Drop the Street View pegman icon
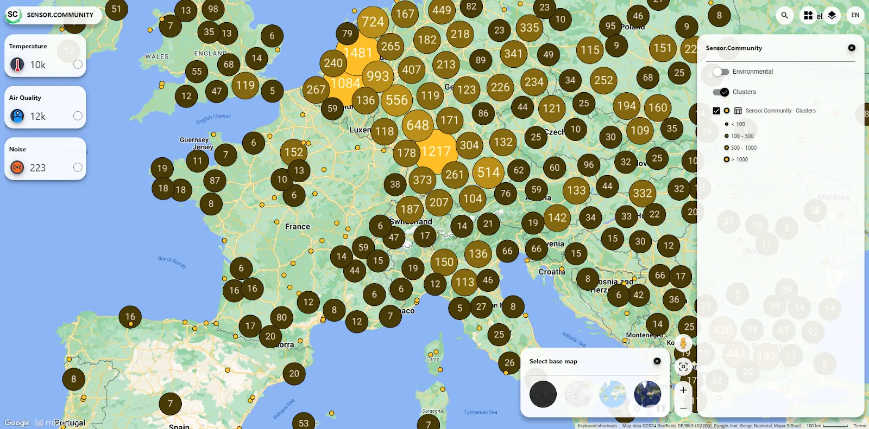This screenshot has width=869, height=429. 683,343
